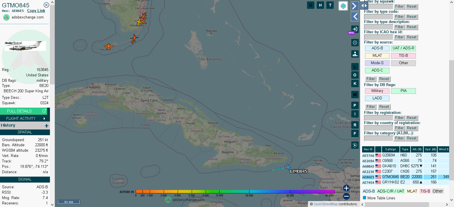Open FULL DETAILS external link
The height and width of the screenshot is (207, 454).
23,111
